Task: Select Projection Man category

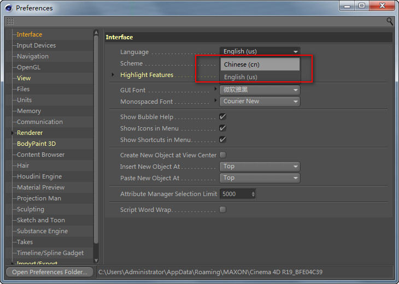Action: point(39,198)
